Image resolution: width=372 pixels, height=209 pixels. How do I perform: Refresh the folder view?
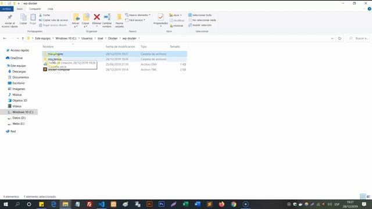[339, 38]
